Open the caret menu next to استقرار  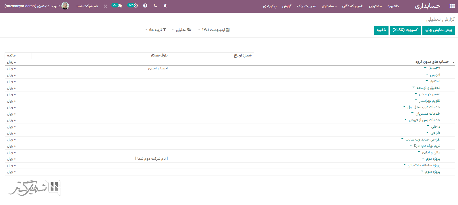click(x=427, y=81)
